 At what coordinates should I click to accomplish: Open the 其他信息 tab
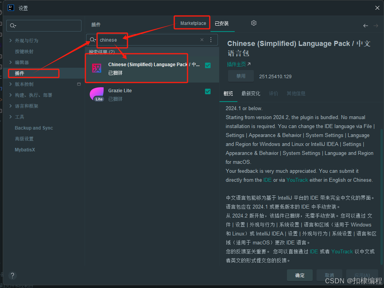[296, 93]
